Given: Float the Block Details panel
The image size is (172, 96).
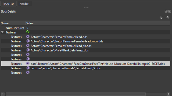Looking at the screenshot, I should click(166, 11).
